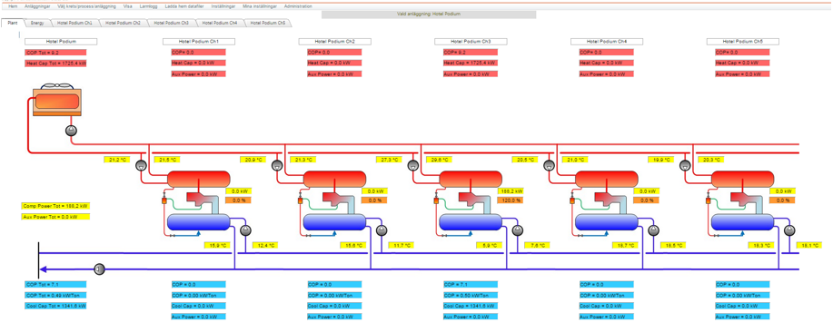833x332 pixels.
Task: Click Ch1 blue evaporator vessel
Action: pos(199,221)
